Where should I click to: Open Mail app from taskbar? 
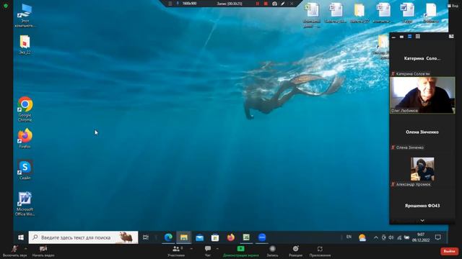[199, 237]
